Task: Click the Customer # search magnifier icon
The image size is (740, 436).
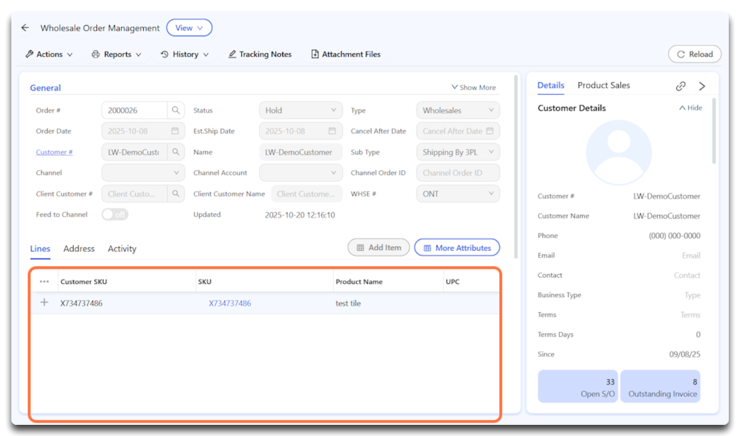Action: pyautogui.click(x=176, y=152)
